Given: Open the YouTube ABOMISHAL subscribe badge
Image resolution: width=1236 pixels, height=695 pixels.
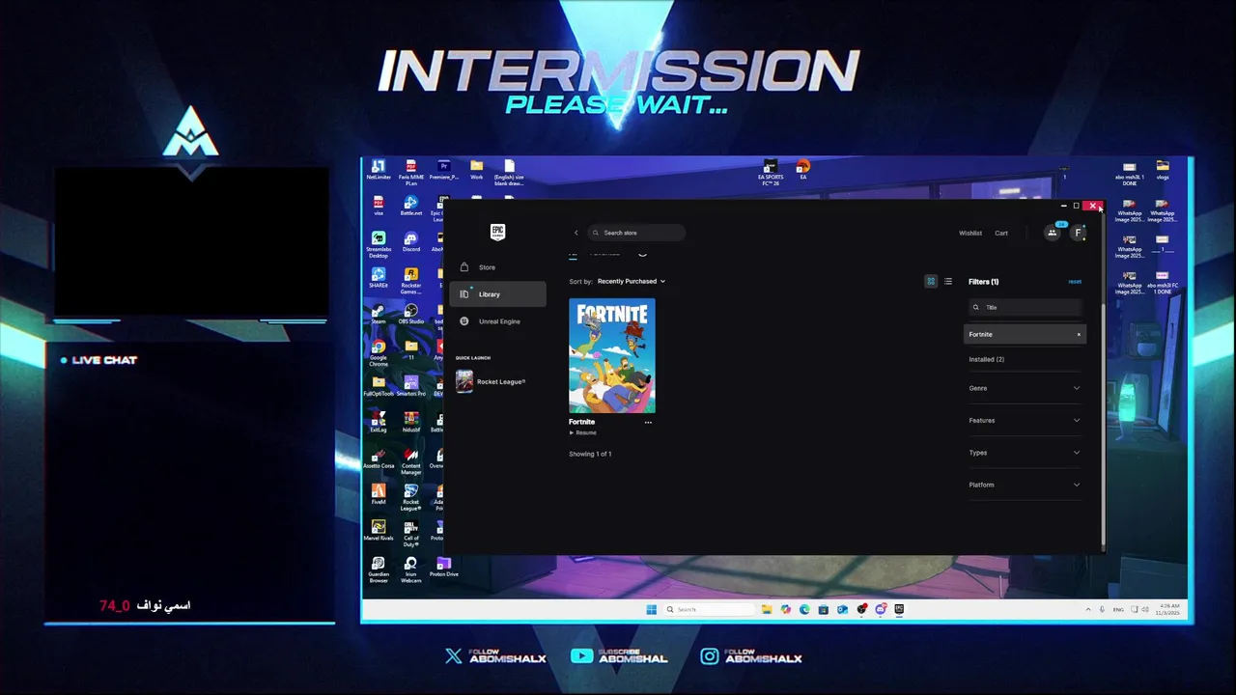Looking at the screenshot, I should (x=619, y=656).
